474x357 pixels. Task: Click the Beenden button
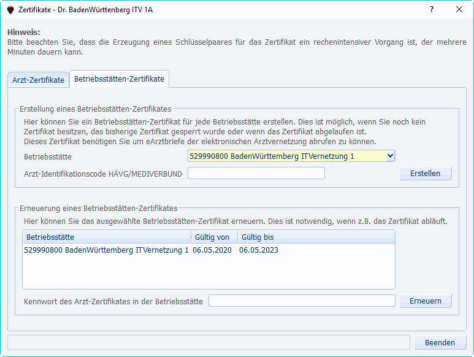[x=440, y=342]
